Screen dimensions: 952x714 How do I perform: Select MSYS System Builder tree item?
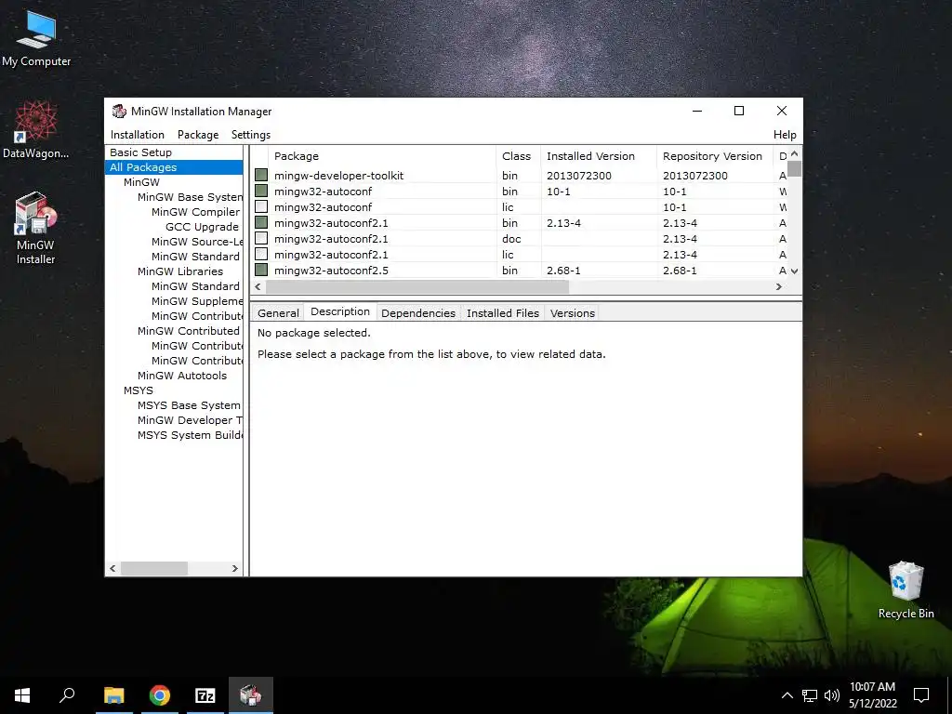[x=190, y=435]
